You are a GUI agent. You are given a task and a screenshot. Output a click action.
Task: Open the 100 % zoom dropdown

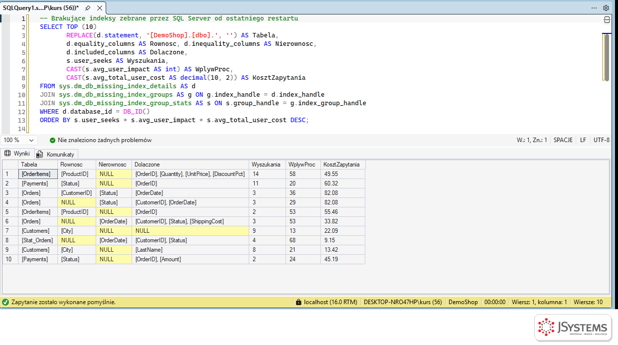(x=19, y=140)
